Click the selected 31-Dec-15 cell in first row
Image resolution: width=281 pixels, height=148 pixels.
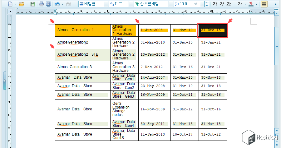click(213, 30)
